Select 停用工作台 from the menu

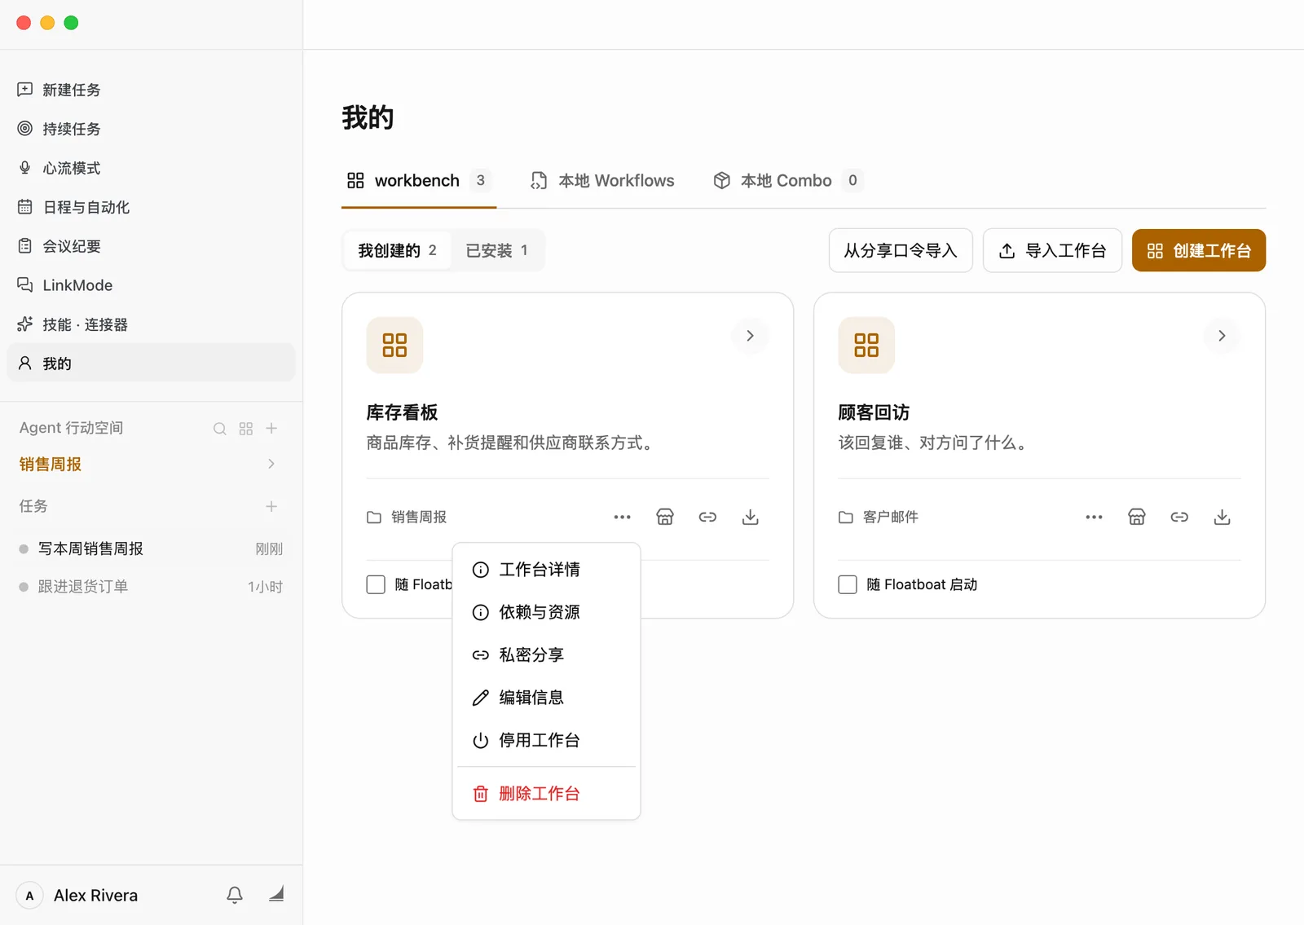coord(546,740)
